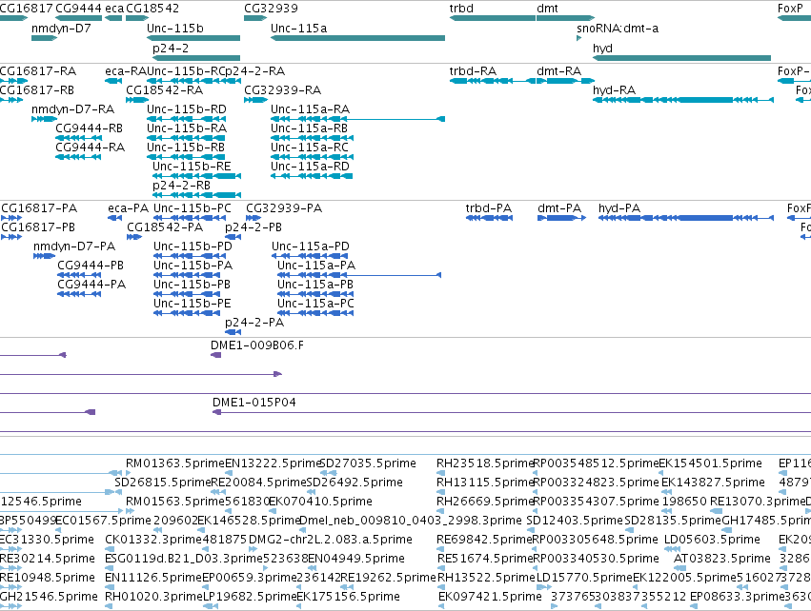
Task: Select the CG9444-RA transcript
Action: pyautogui.click(x=78, y=157)
